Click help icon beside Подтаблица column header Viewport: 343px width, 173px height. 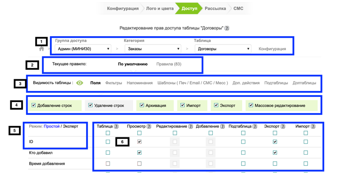(x=254, y=126)
